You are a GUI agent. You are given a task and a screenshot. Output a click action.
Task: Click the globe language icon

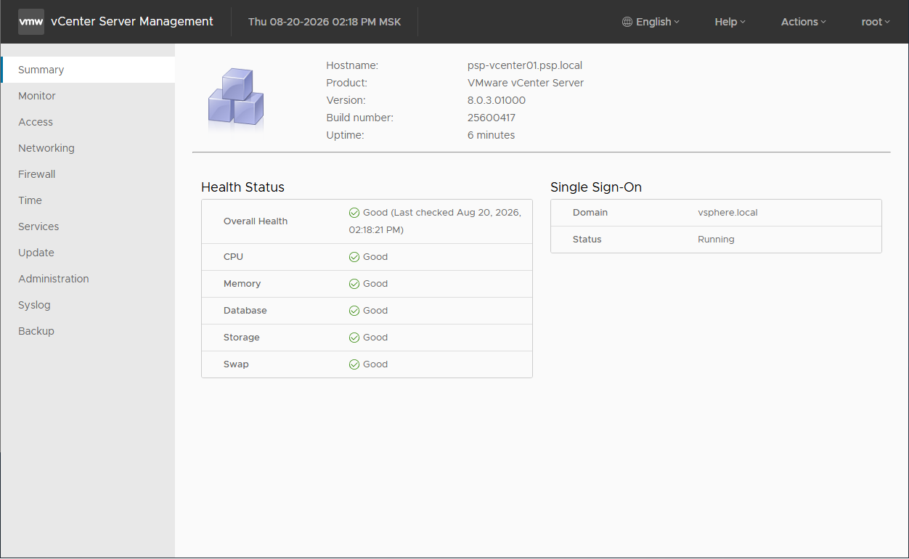627,22
